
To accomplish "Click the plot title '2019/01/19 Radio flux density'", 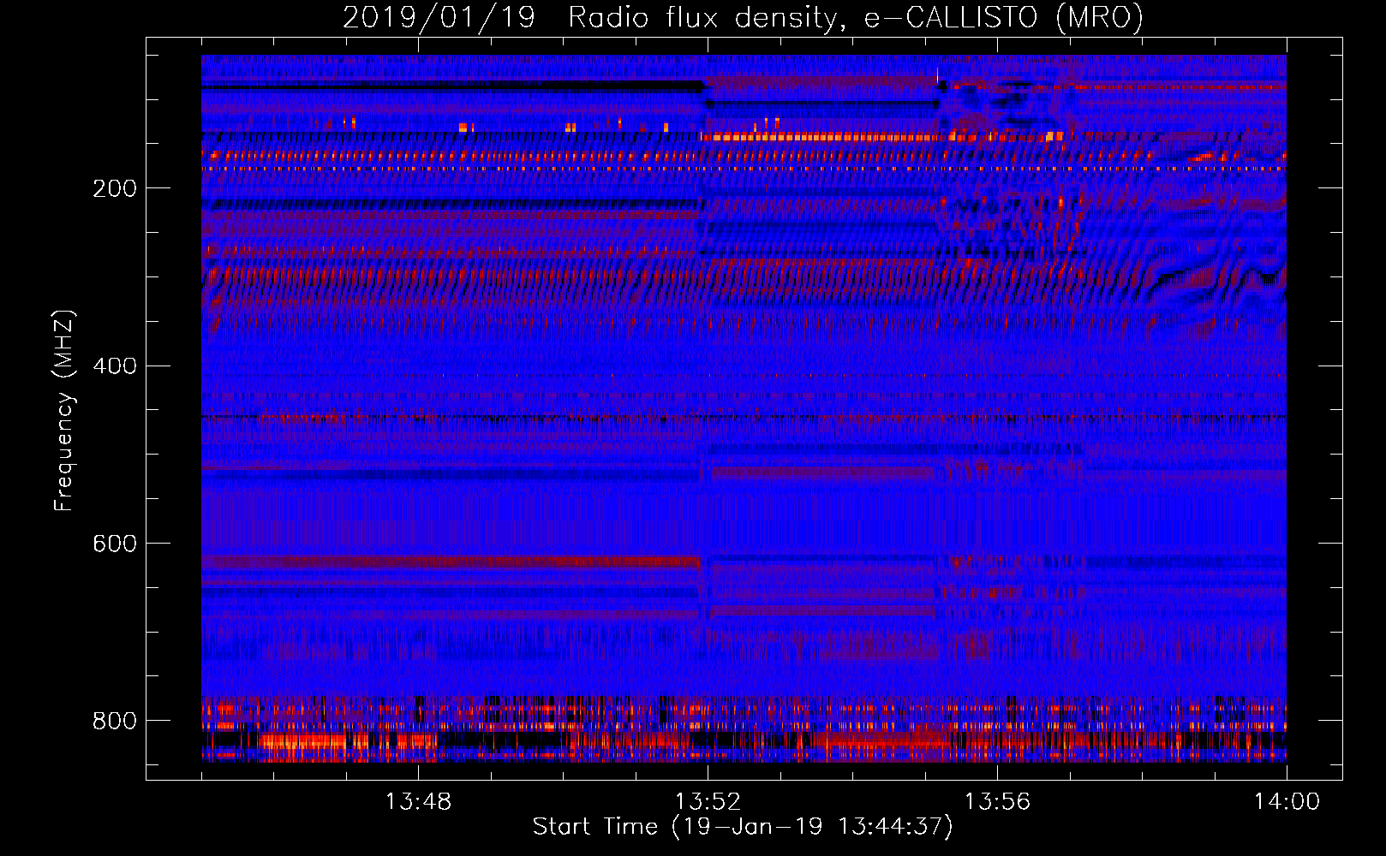I will click(x=744, y=17).
